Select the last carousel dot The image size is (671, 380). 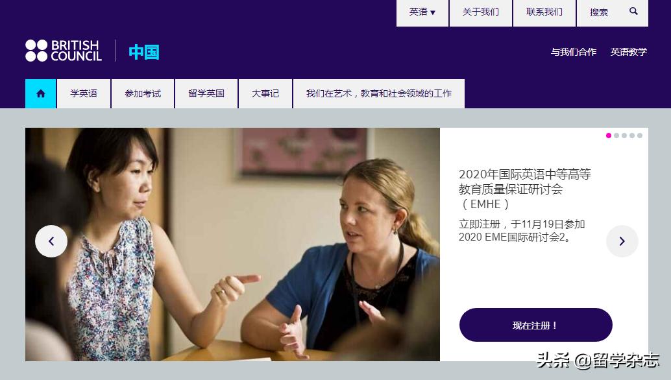640,136
